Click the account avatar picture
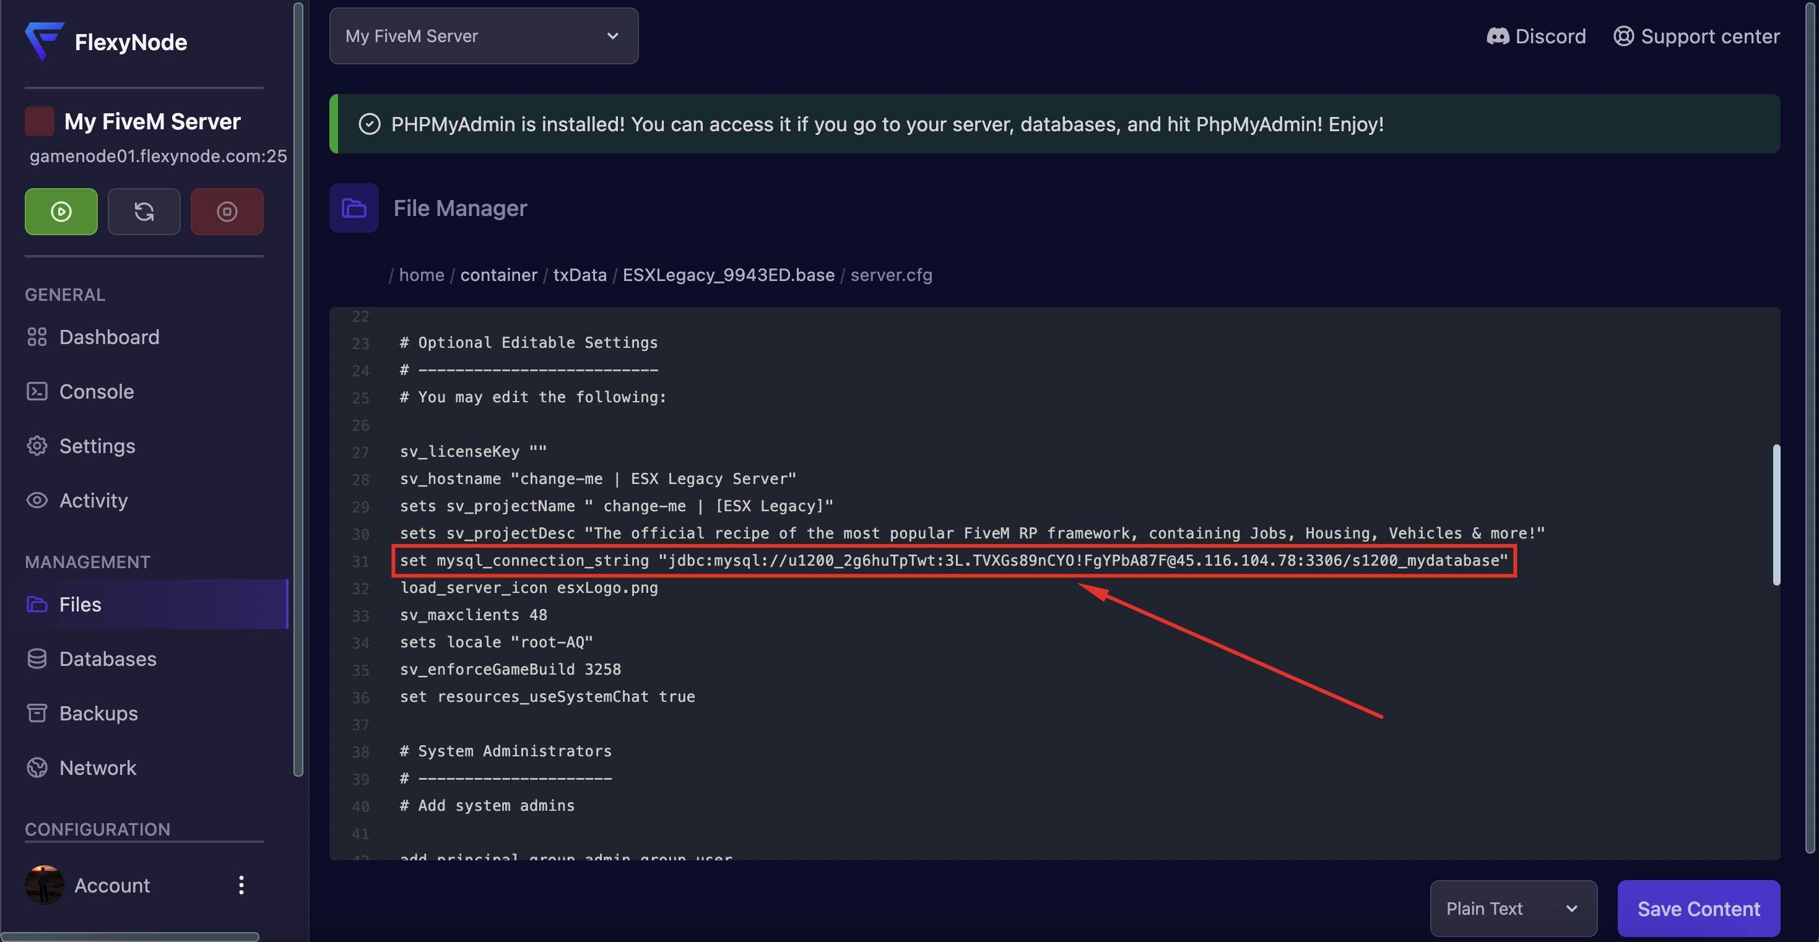 (x=44, y=885)
